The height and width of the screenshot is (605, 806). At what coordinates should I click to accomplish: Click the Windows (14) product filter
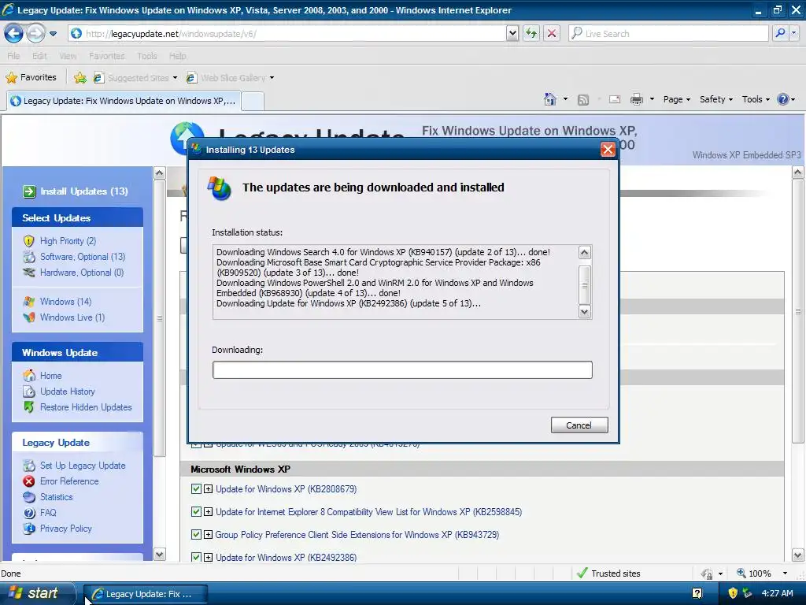coord(65,302)
